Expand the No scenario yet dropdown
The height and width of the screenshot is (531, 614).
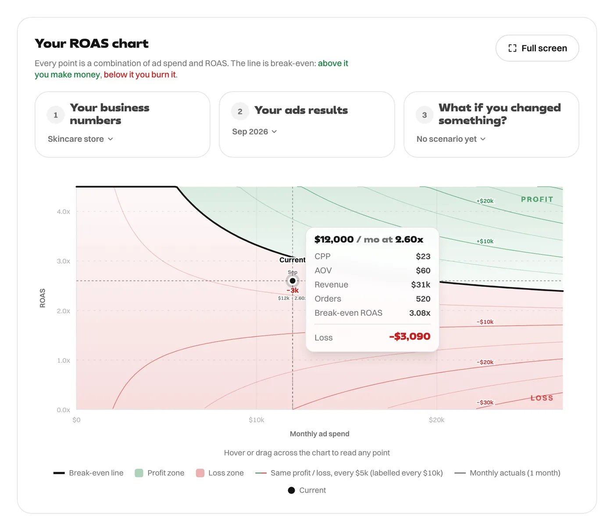[x=451, y=139]
